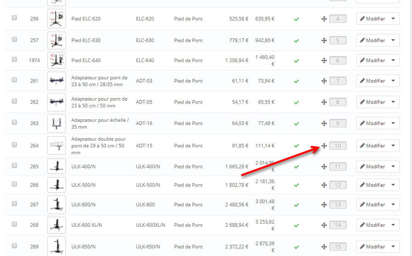Screen dimensions: 412x256
Task: Select the checkbox for product 1974
Action: click(14, 59)
